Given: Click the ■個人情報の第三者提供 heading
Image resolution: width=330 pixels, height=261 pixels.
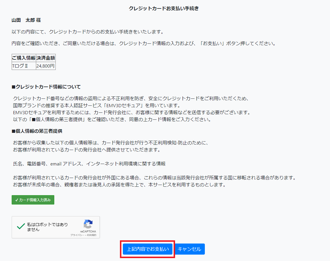Looking at the screenshot, I should click(x=37, y=131).
